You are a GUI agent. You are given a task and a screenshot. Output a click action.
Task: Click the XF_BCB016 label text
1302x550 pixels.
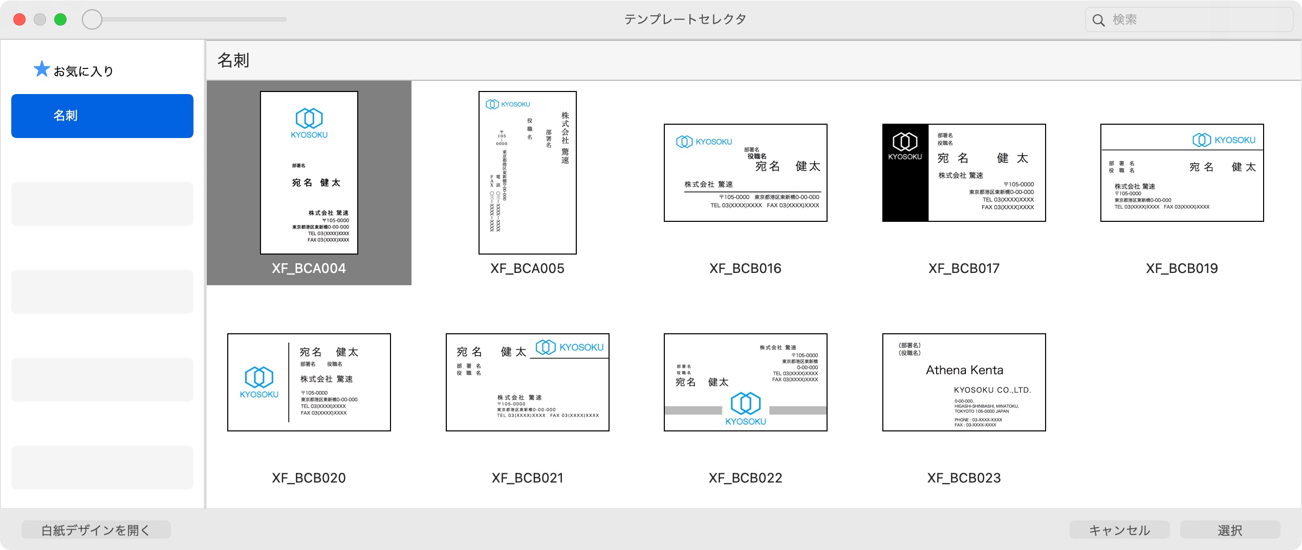746,268
